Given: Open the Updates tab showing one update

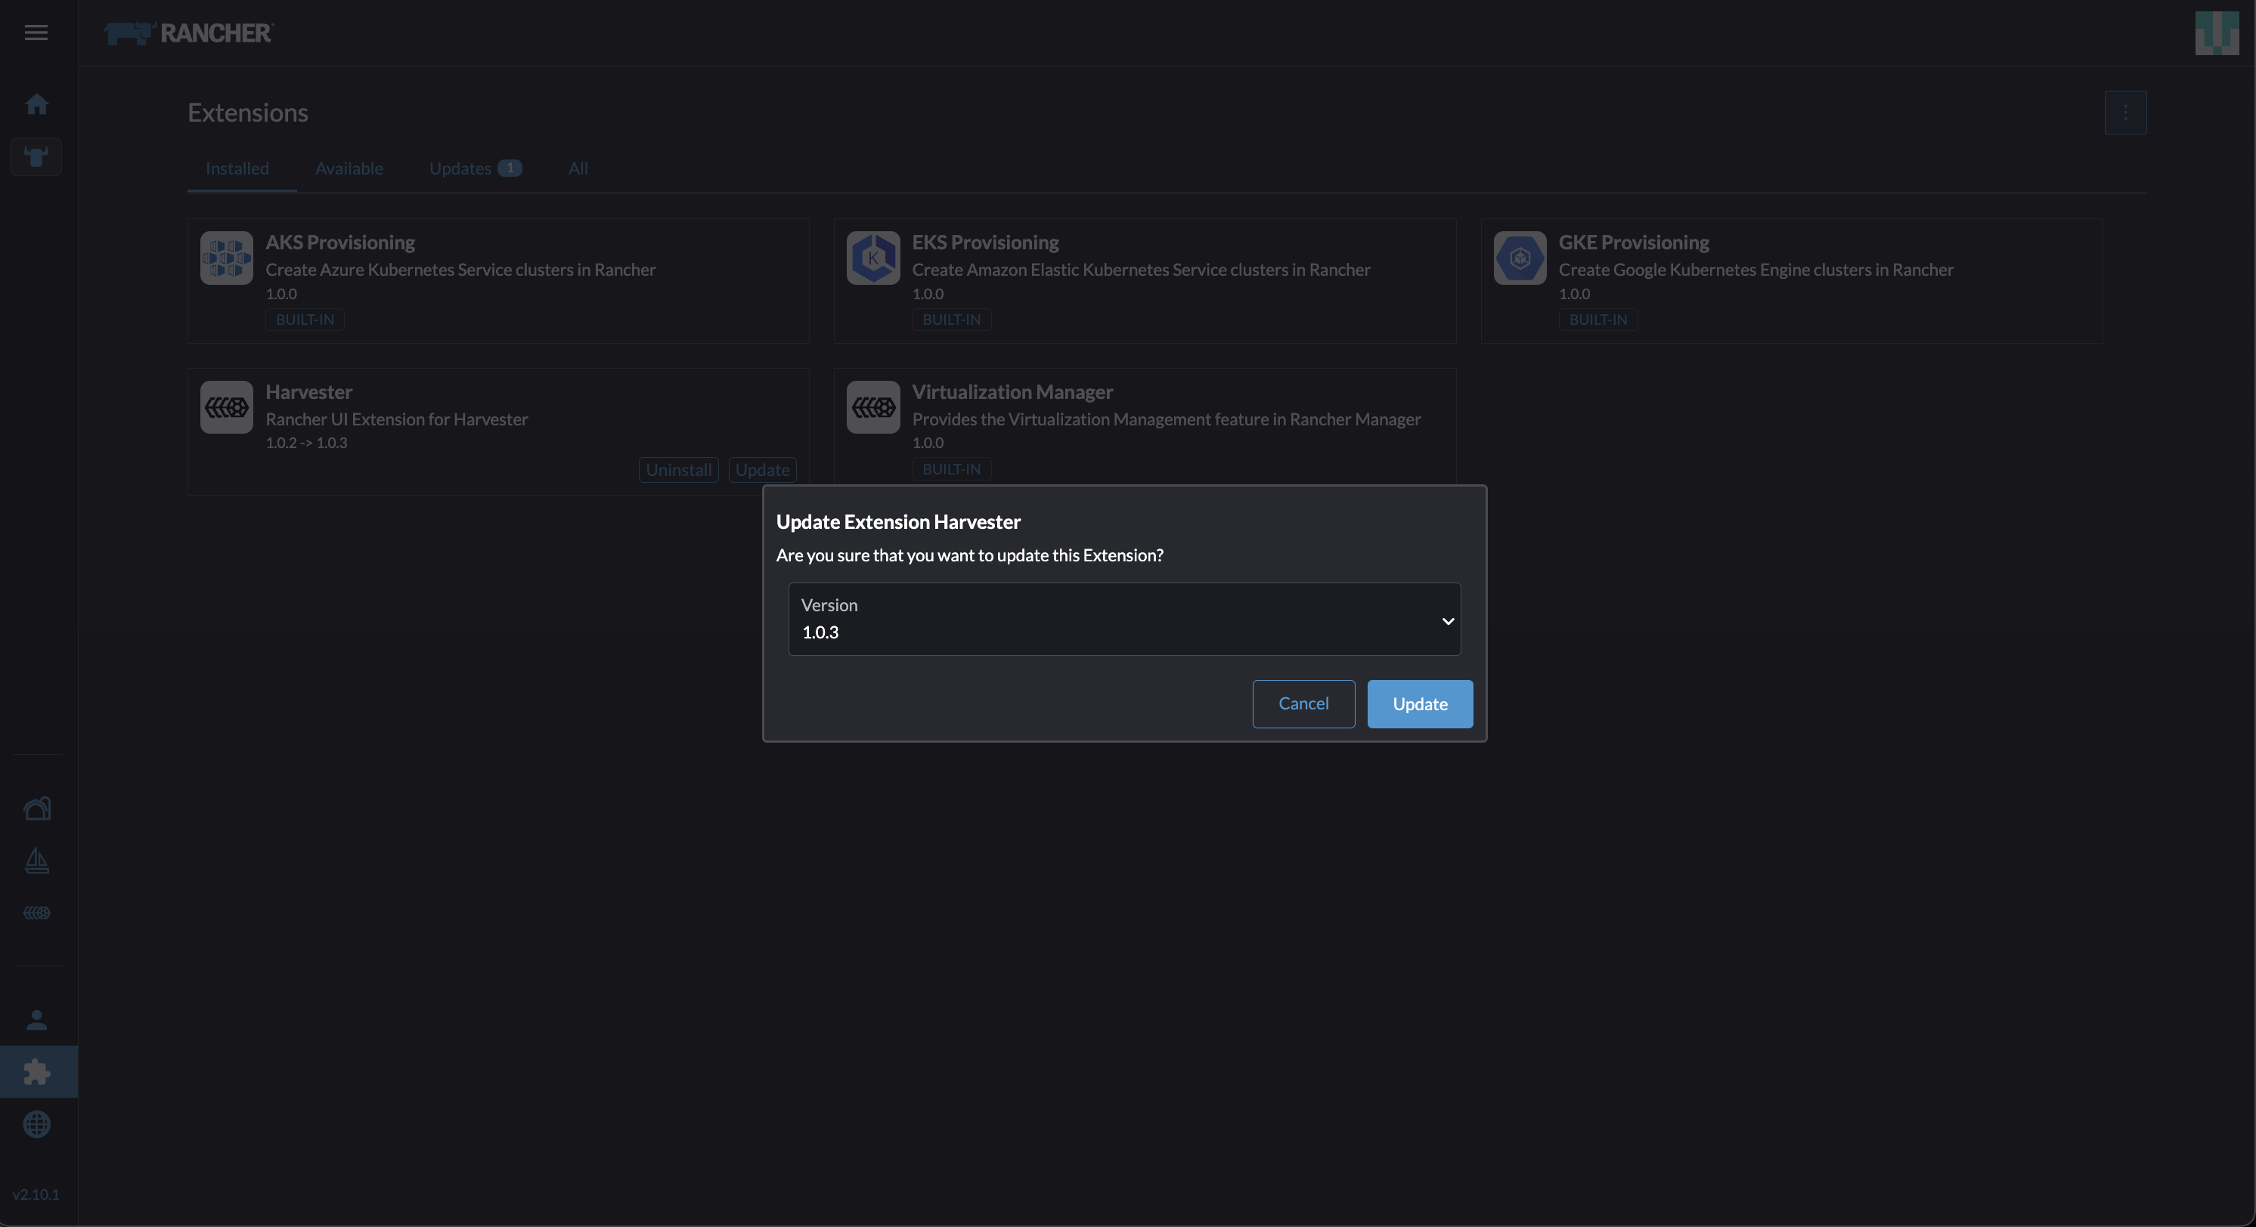Looking at the screenshot, I should [463, 168].
